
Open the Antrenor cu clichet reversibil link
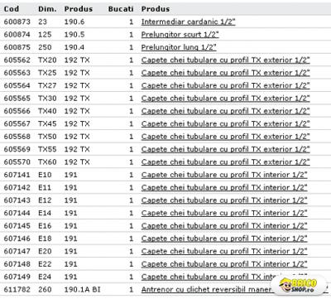point(206,289)
